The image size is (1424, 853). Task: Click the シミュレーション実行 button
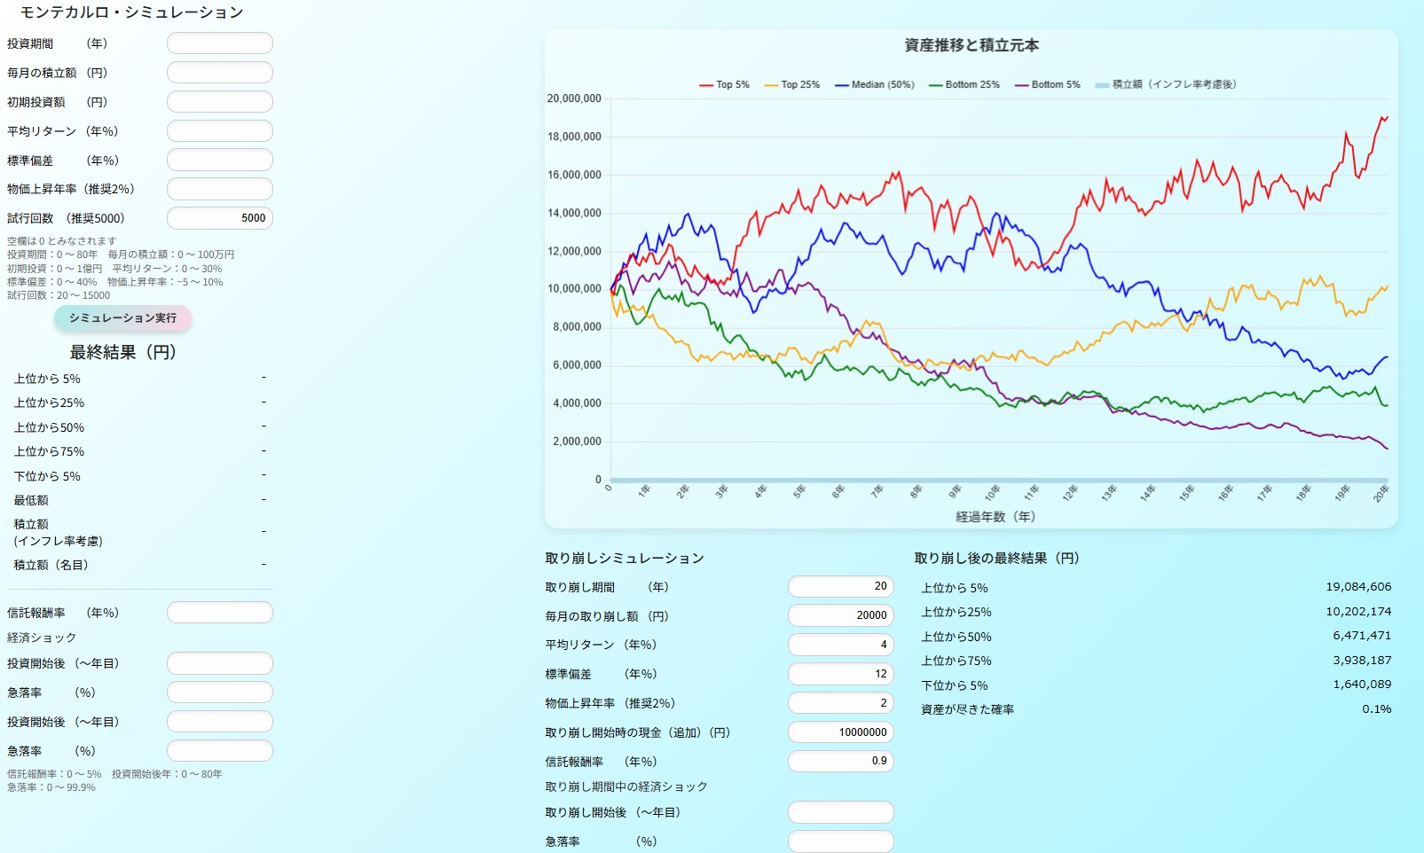click(122, 318)
